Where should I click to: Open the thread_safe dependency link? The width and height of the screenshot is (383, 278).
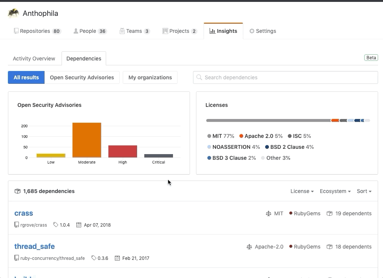pyautogui.click(x=34, y=246)
